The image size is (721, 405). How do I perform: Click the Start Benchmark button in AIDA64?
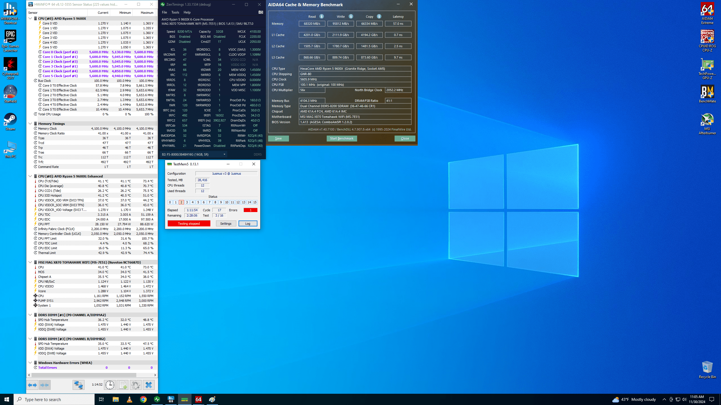tap(342, 138)
